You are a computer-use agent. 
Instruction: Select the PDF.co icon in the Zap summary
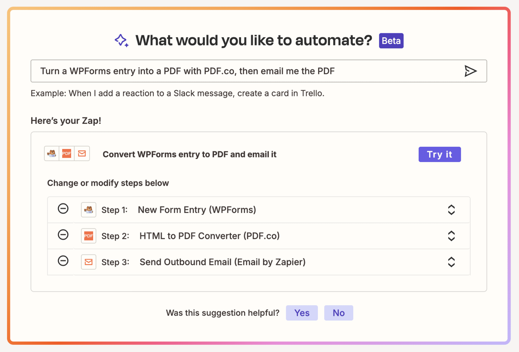point(67,154)
